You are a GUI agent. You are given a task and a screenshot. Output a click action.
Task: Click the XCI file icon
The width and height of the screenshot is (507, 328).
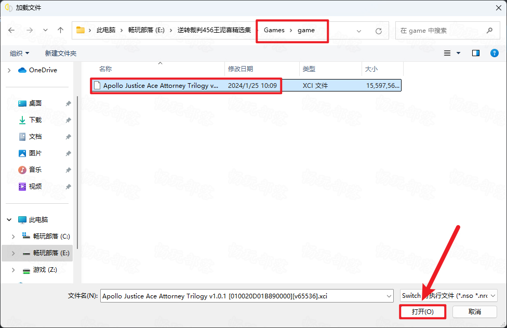click(x=97, y=85)
